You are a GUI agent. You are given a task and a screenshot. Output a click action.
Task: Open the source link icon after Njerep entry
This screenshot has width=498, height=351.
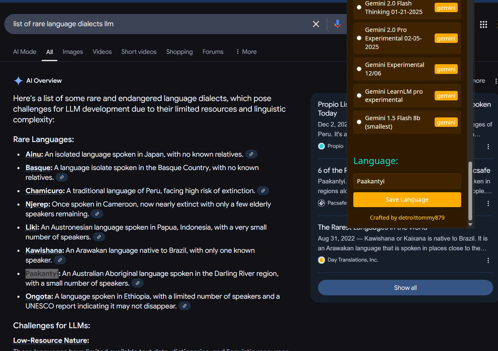(x=97, y=214)
